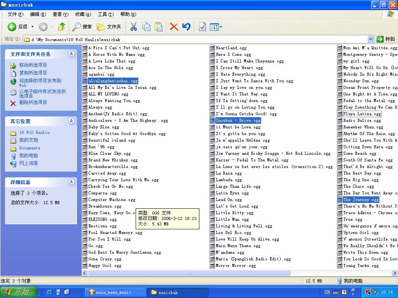
Task: Click the Back (后退) toolbar button
Action: coord(17,27)
